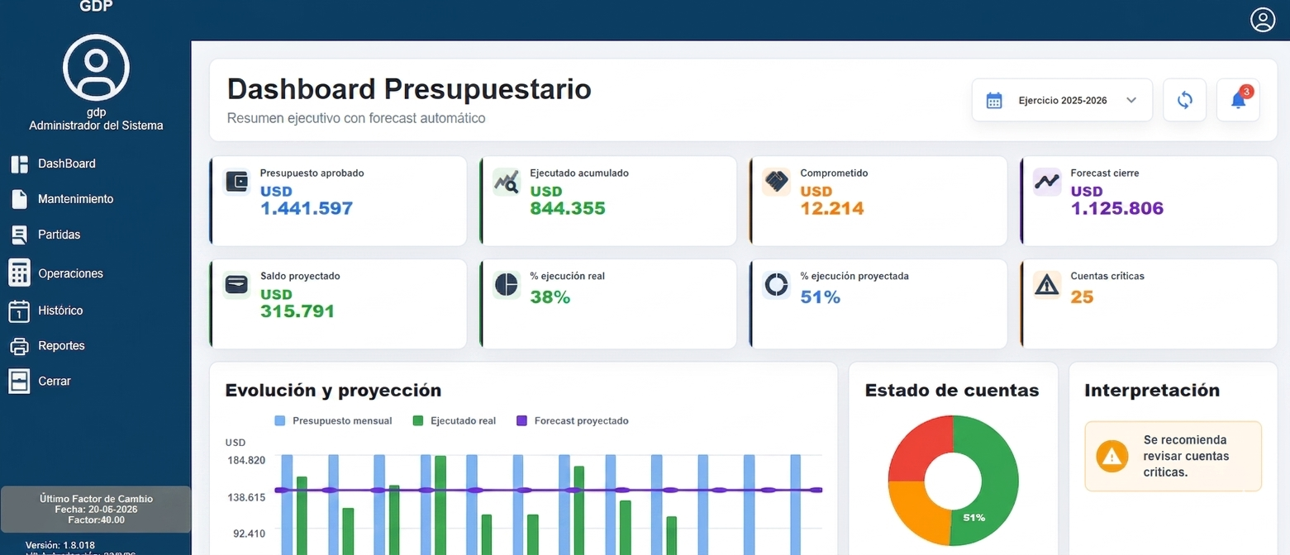Click the 184.820 axis label
The height and width of the screenshot is (555, 1290).
point(246,460)
